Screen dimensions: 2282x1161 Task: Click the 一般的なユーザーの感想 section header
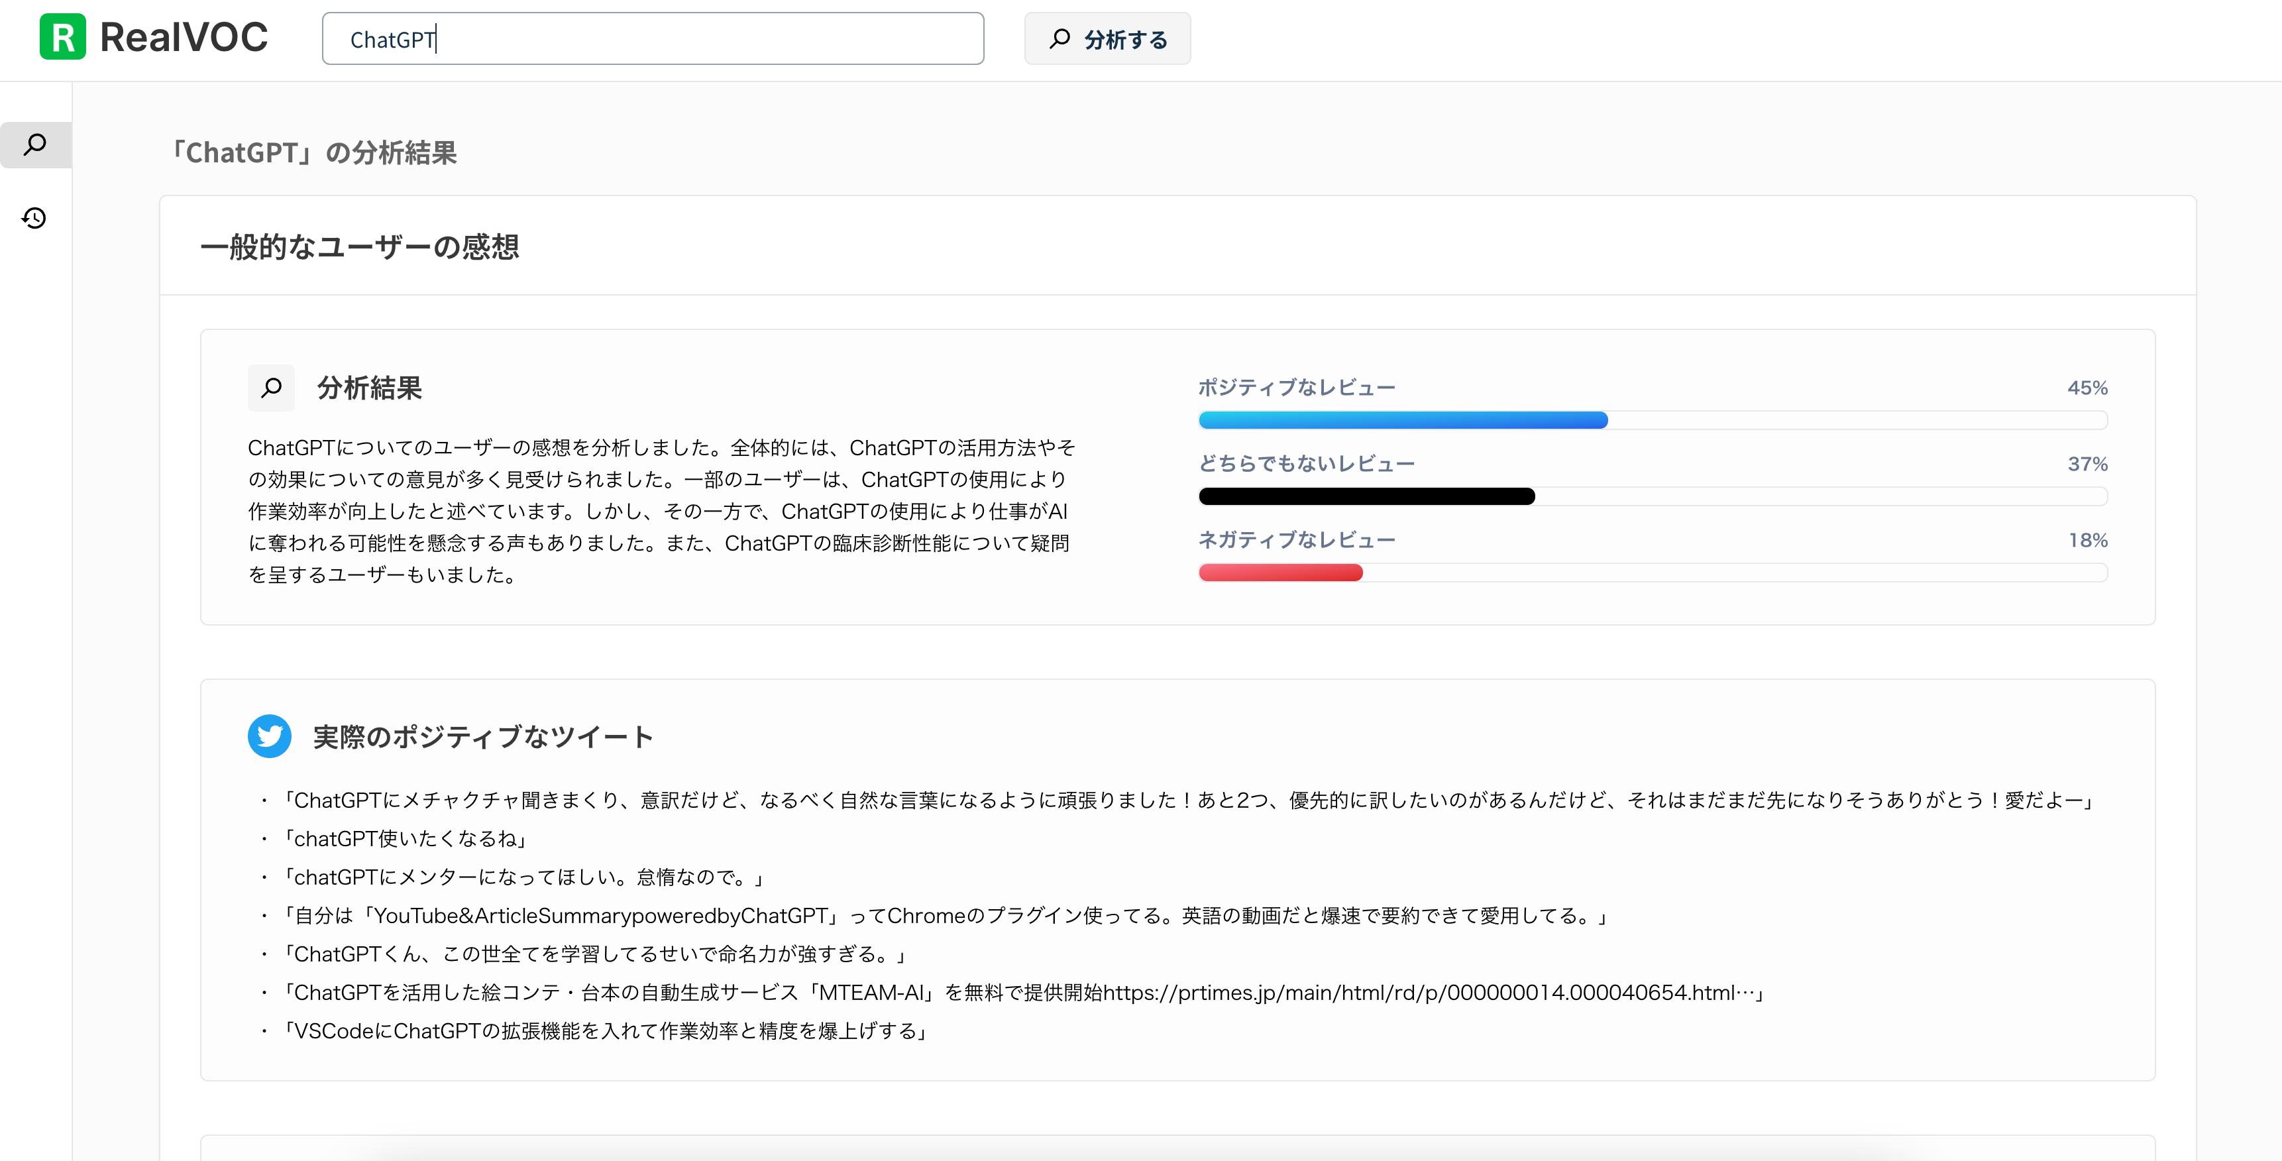(x=360, y=247)
